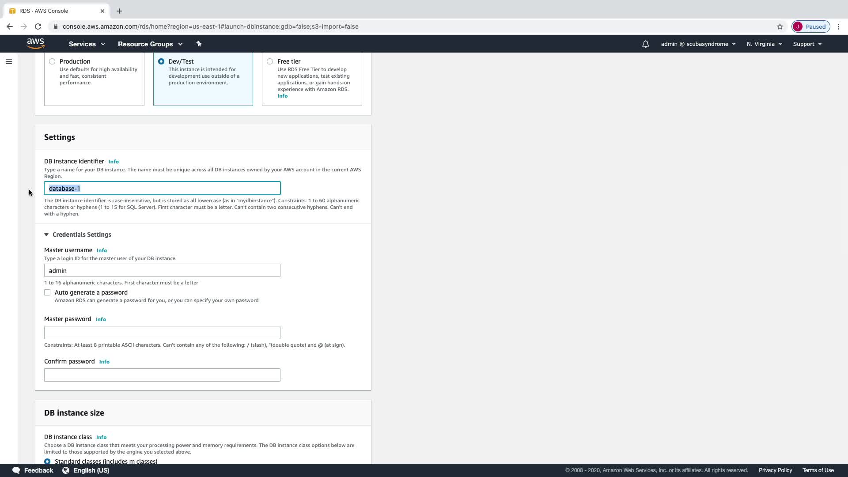Reload the page with the refresh icon
This screenshot has height=477, width=848.
coord(38,26)
